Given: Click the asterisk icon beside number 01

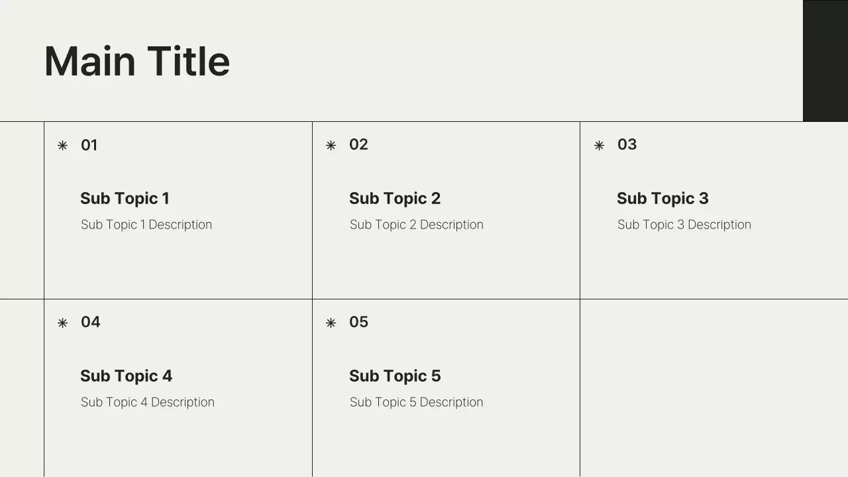Looking at the screenshot, I should (x=62, y=146).
